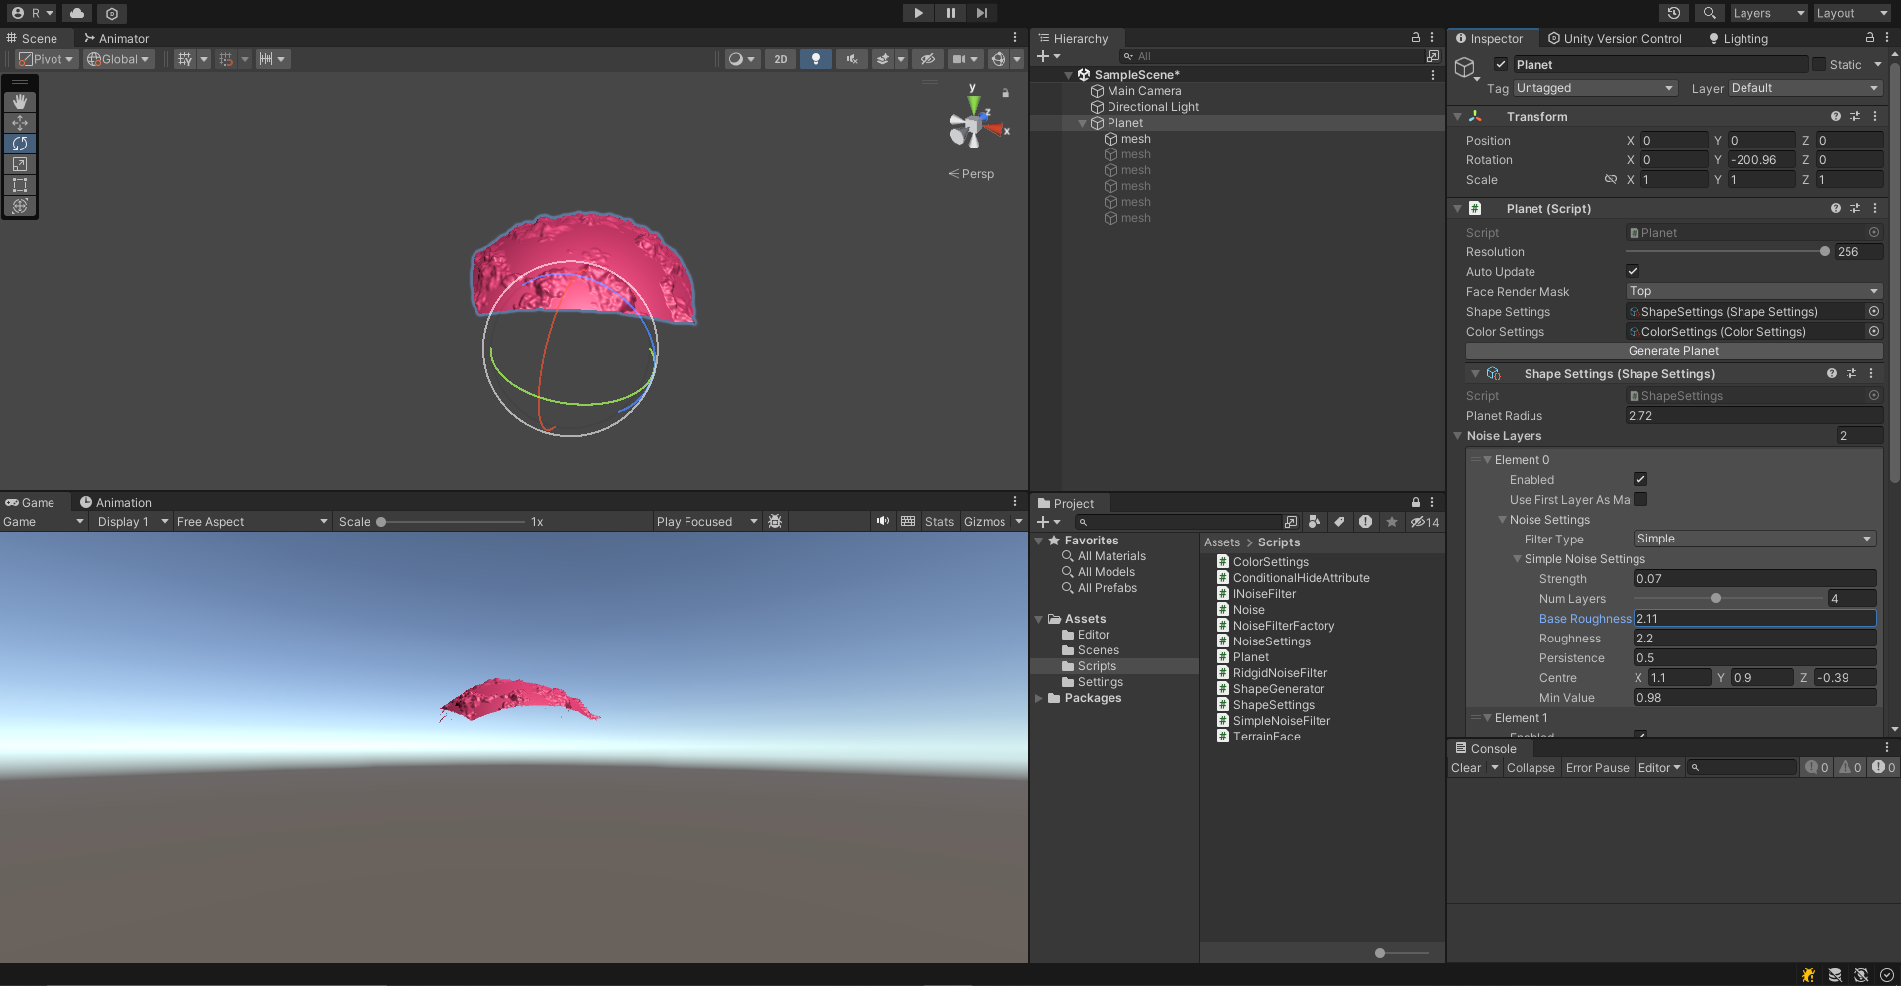1901x986 pixels.
Task: Toggle the Static checkbox for Planet
Action: pyautogui.click(x=1819, y=64)
